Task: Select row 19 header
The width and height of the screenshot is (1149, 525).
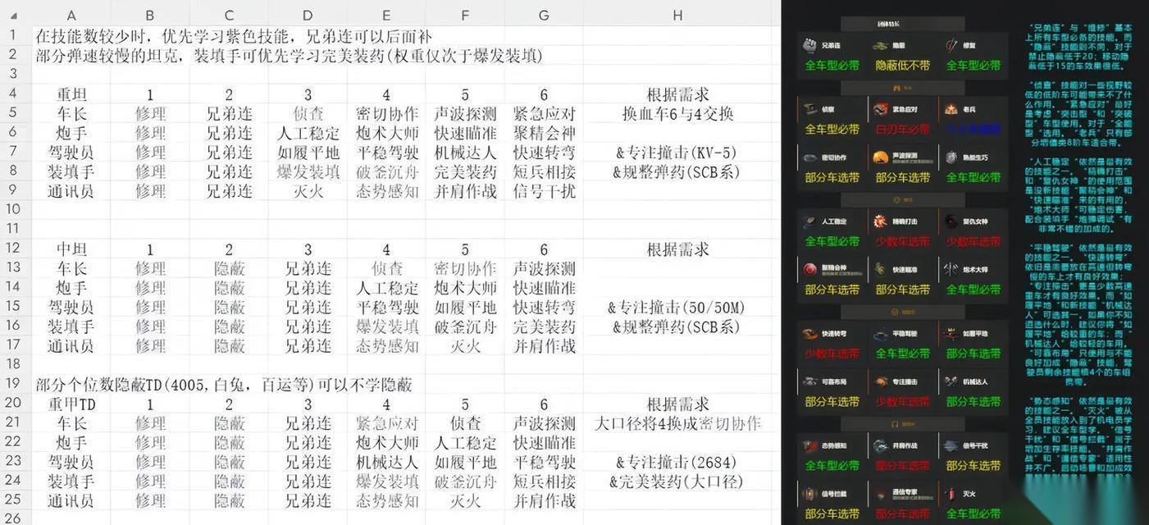Action: click(x=12, y=385)
